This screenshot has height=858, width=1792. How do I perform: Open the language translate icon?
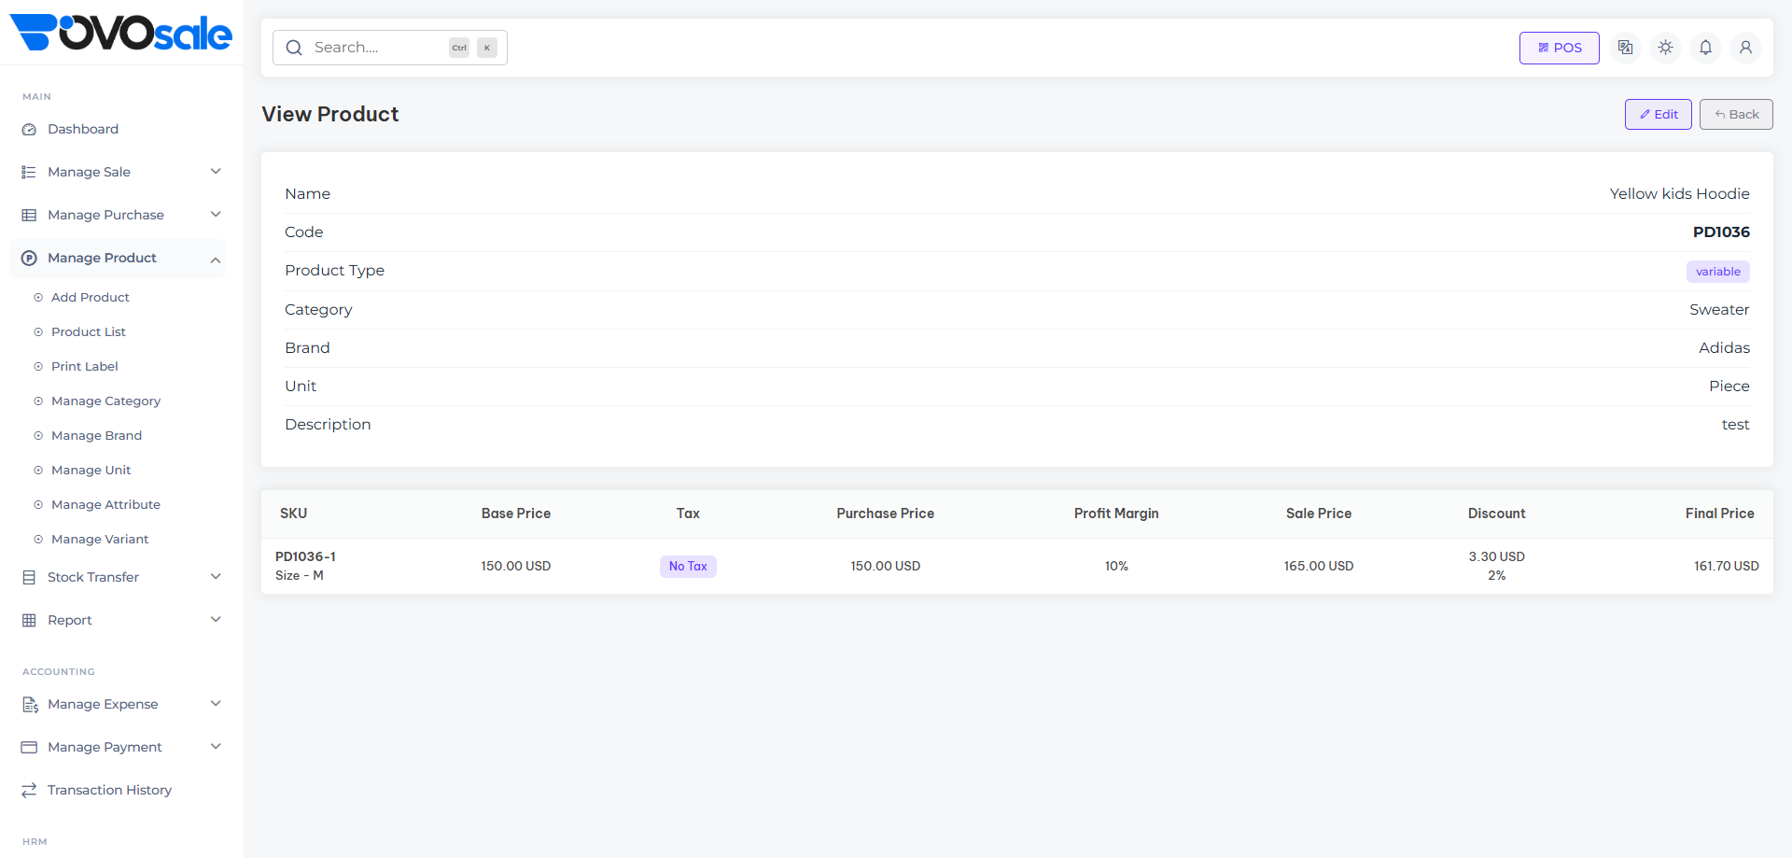click(1625, 48)
